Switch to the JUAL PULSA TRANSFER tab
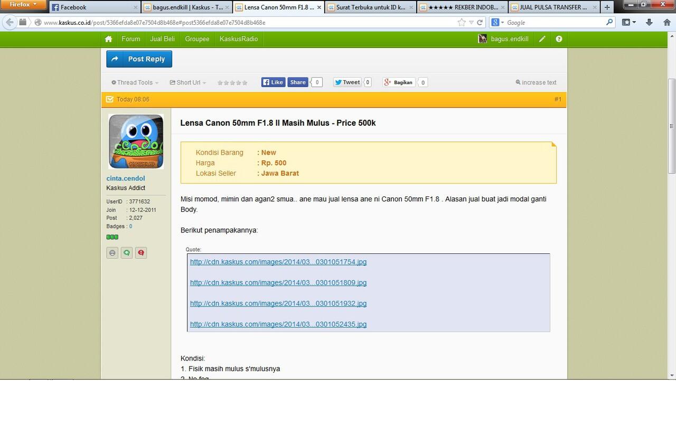This screenshot has height=435, width=676. tap(554, 7)
